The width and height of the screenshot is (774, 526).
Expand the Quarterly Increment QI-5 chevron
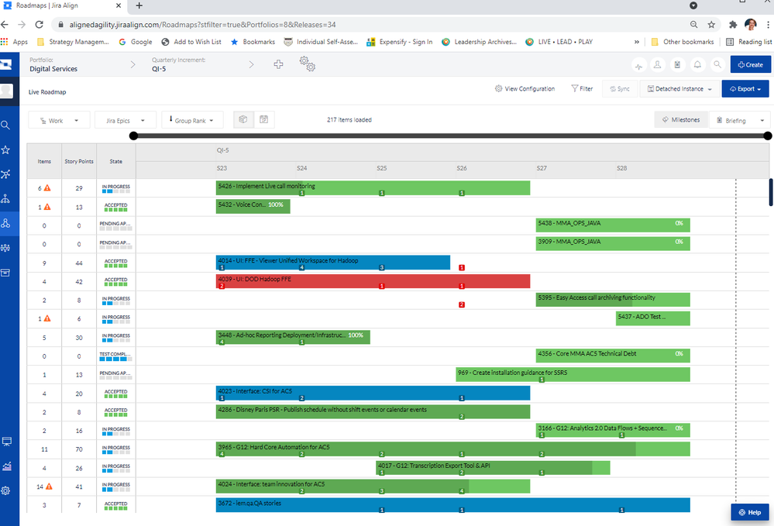pyautogui.click(x=251, y=64)
